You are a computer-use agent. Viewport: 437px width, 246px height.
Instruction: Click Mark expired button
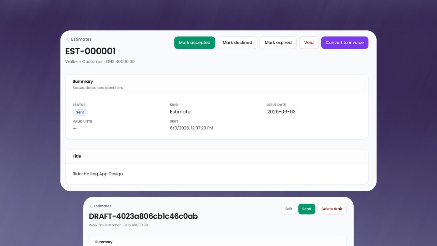pos(278,43)
